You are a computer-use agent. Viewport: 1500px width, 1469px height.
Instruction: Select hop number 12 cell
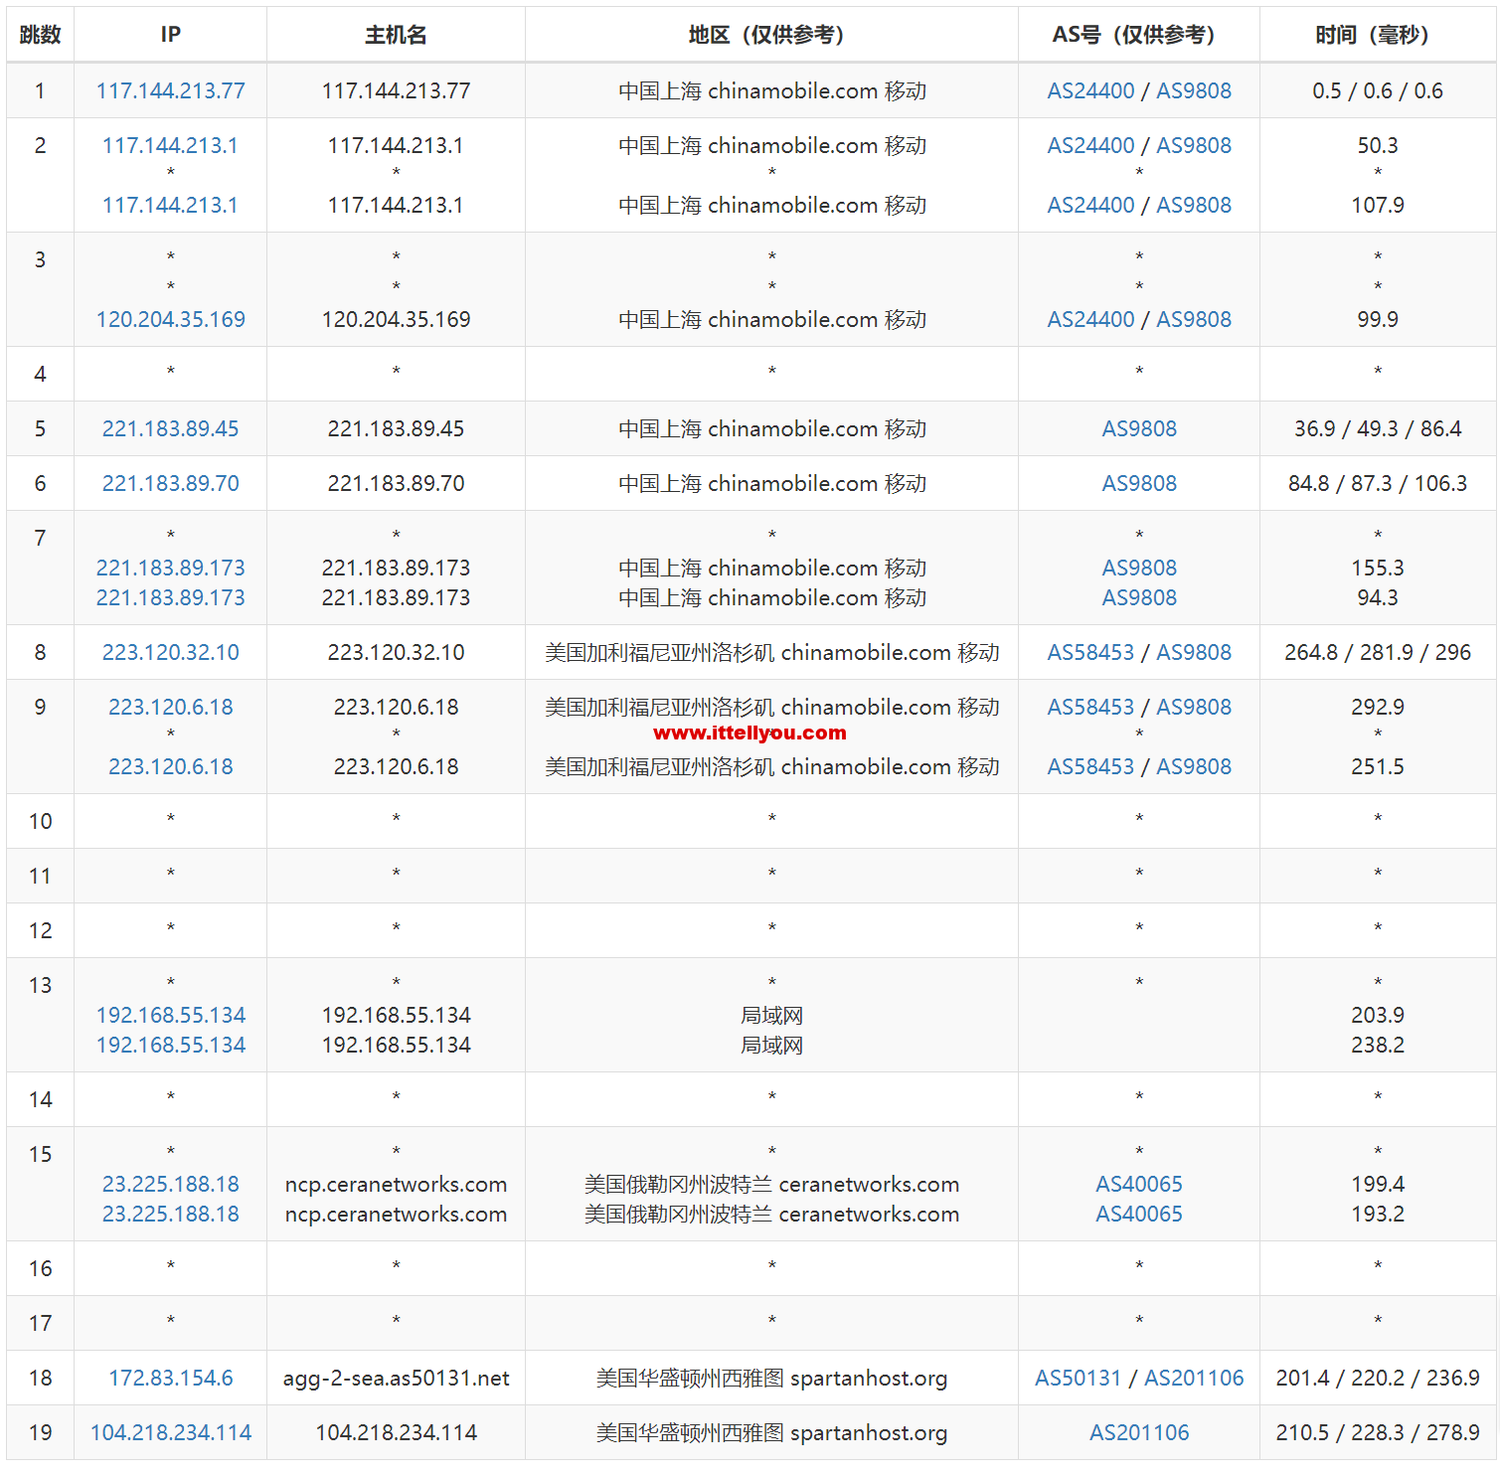pos(40,930)
